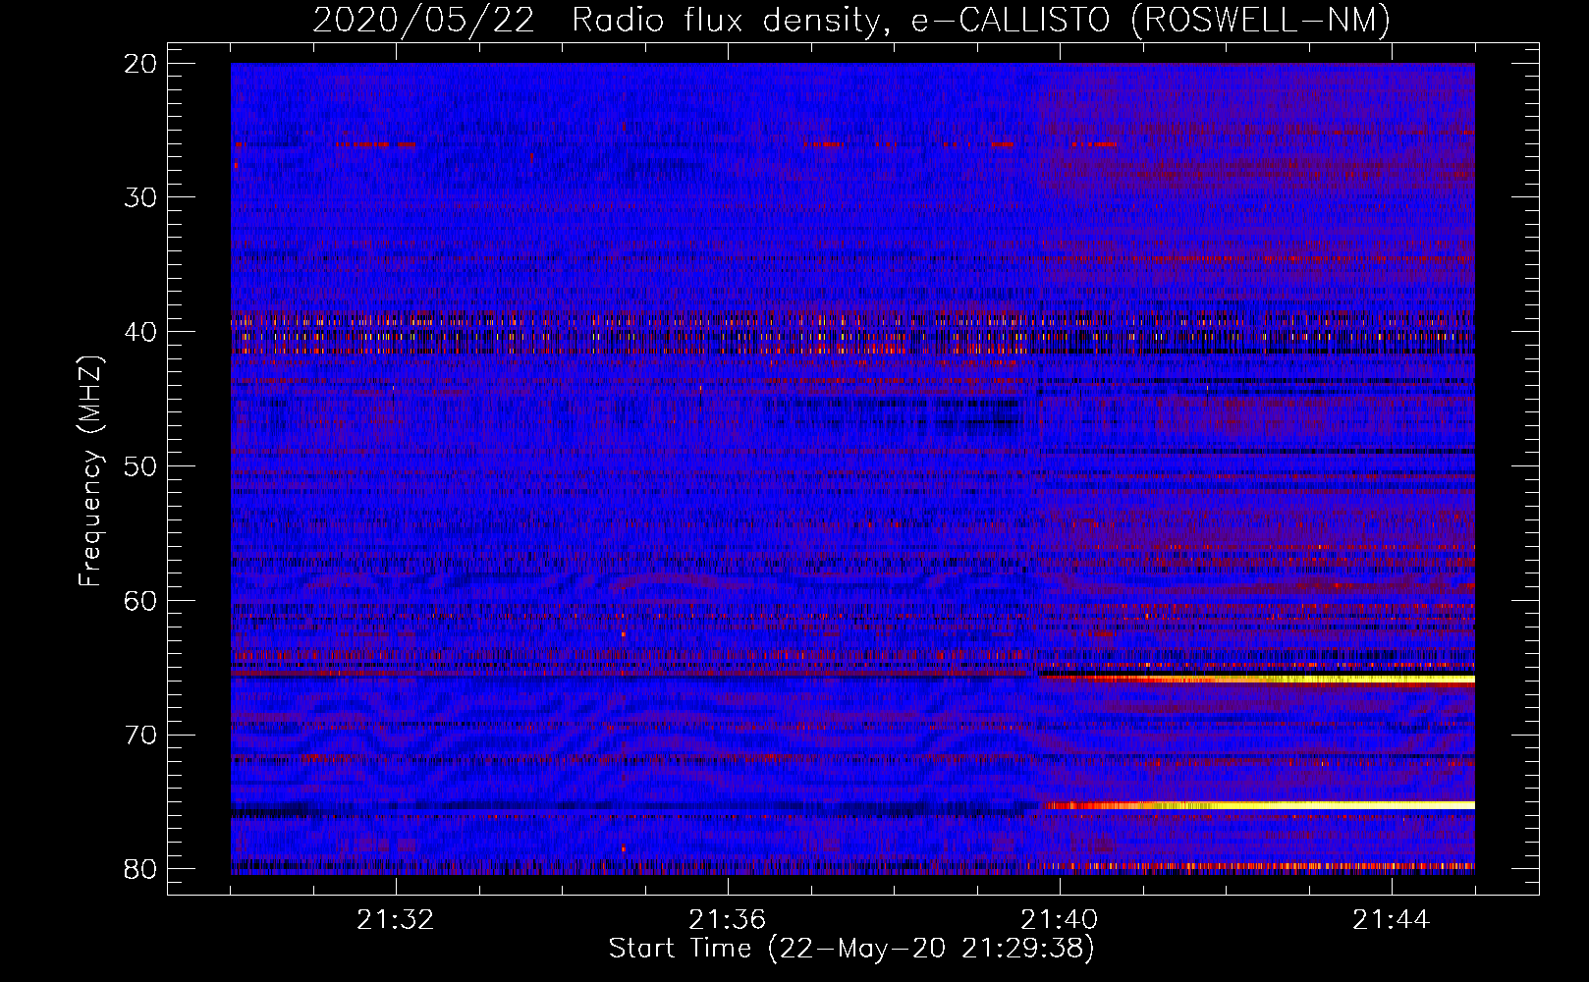Click the 21:36 time tick label
Screen dimensions: 1589x982
[728, 920]
